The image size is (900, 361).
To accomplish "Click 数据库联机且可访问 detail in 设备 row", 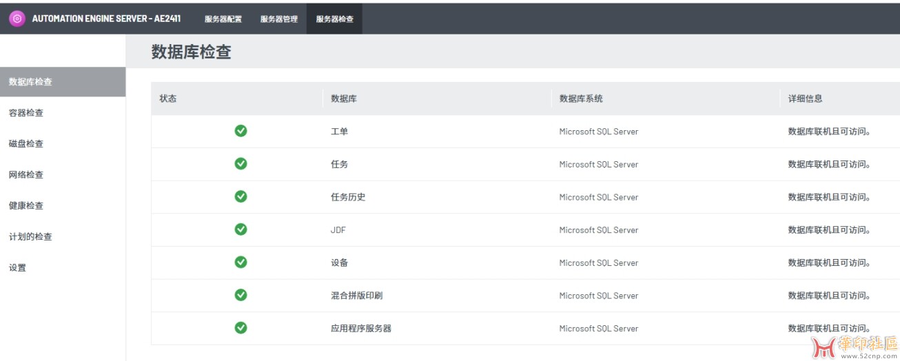I will click(x=829, y=262).
